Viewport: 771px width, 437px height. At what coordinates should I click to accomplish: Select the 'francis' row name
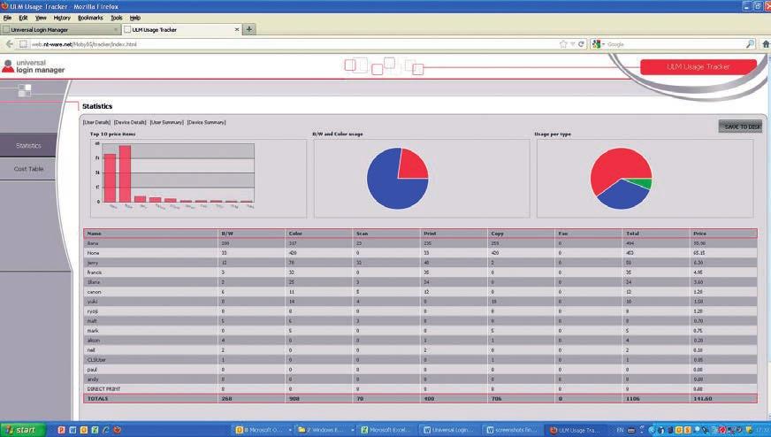95,272
